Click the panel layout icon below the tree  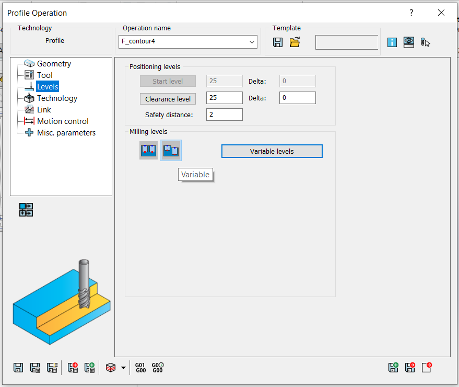[26, 210]
